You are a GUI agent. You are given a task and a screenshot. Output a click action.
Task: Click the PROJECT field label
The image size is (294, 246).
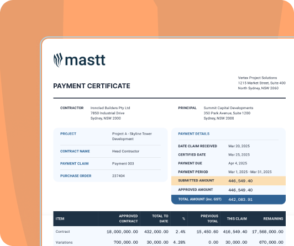pyautogui.click(x=69, y=133)
